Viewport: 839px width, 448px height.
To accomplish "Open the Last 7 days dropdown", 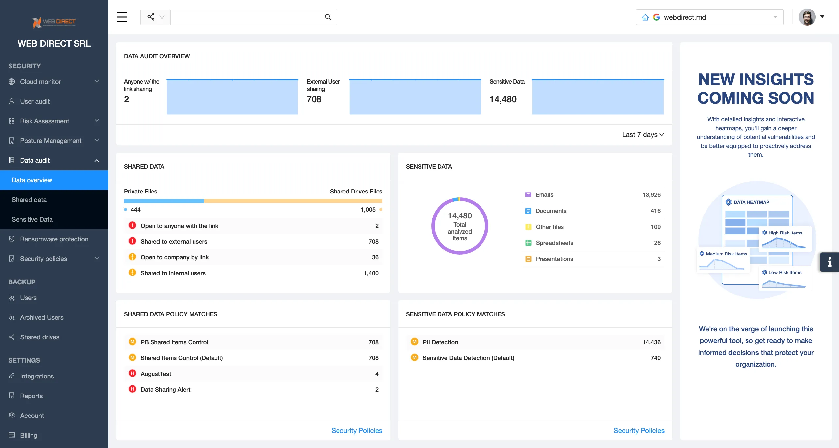I will pyautogui.click(x=642, y=134).
